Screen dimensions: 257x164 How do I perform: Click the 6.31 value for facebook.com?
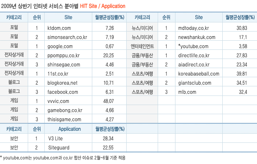(x=110, y=92)
